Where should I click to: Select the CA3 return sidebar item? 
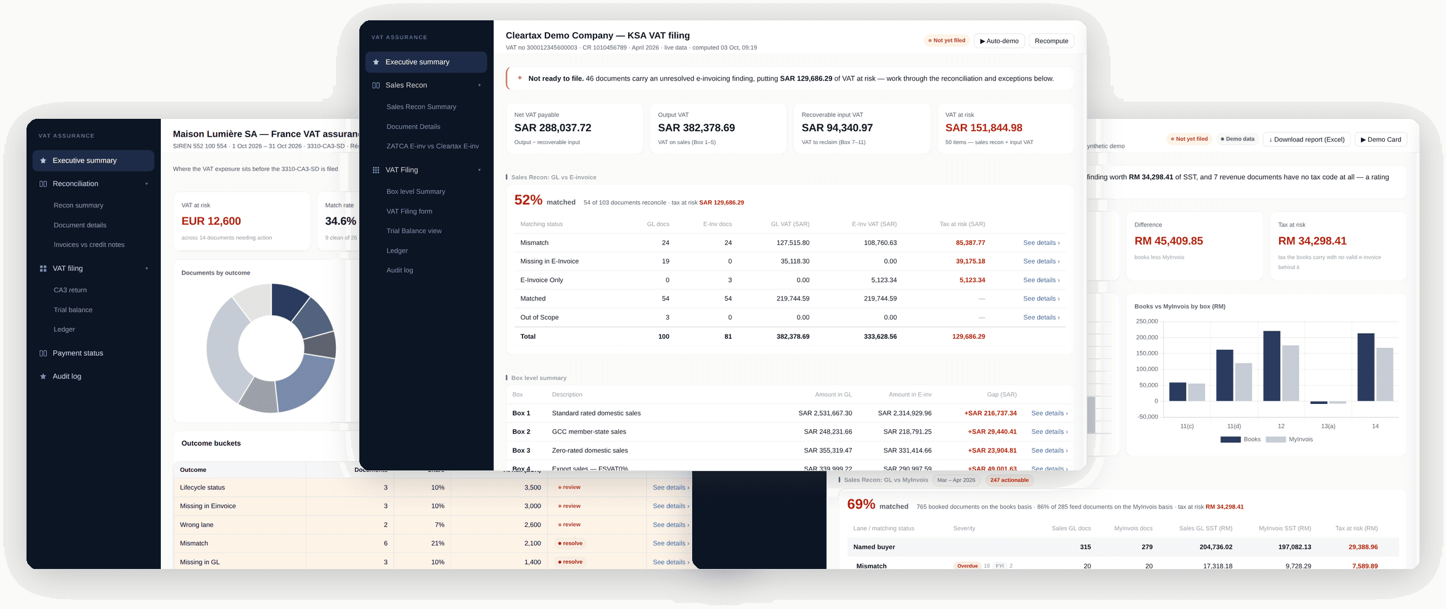[x=70, y=290]
